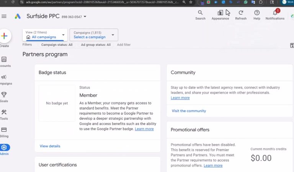Open Tools in the sidebar
Screen dimensions: 294x172
tap(4, 115)
